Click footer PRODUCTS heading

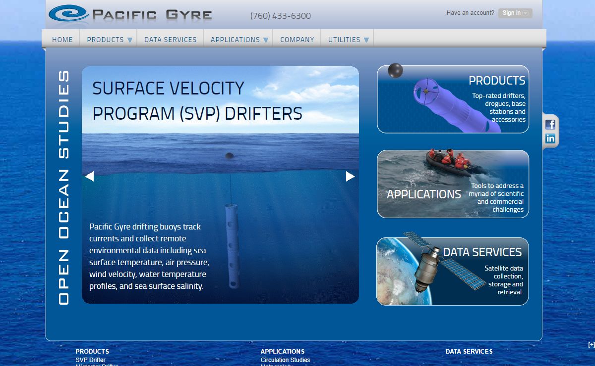click(x=92, y=352)
